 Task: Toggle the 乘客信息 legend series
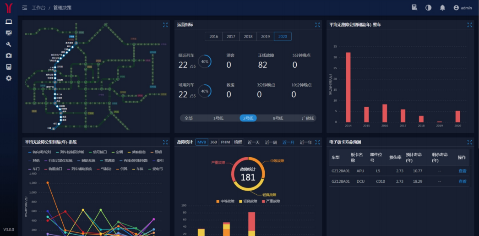tap(137, 152)
